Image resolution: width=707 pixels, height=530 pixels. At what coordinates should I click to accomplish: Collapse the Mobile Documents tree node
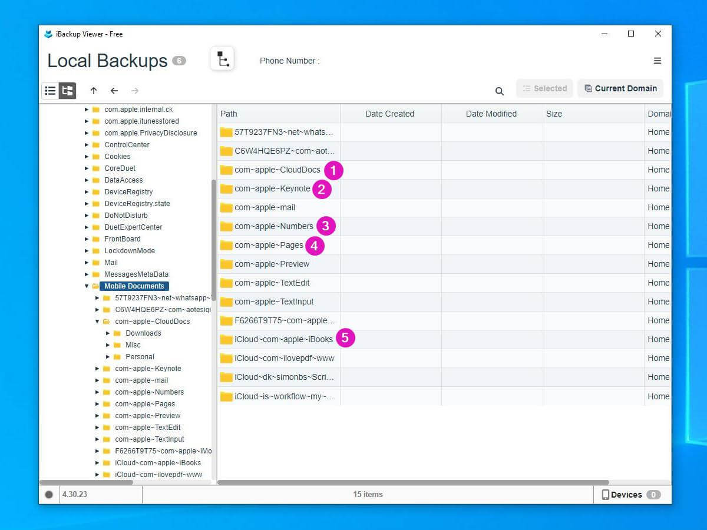pos(87,286)
